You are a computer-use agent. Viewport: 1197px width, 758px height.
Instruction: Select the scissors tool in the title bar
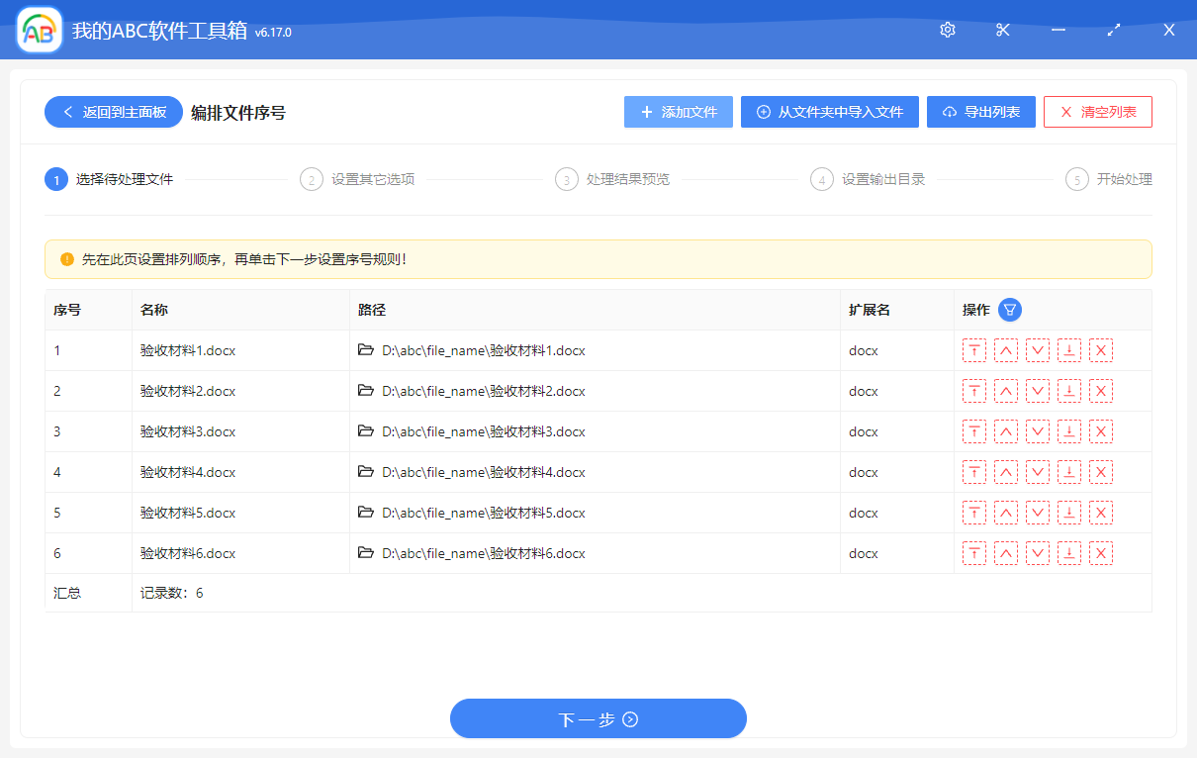click(x=1002, y=30)
